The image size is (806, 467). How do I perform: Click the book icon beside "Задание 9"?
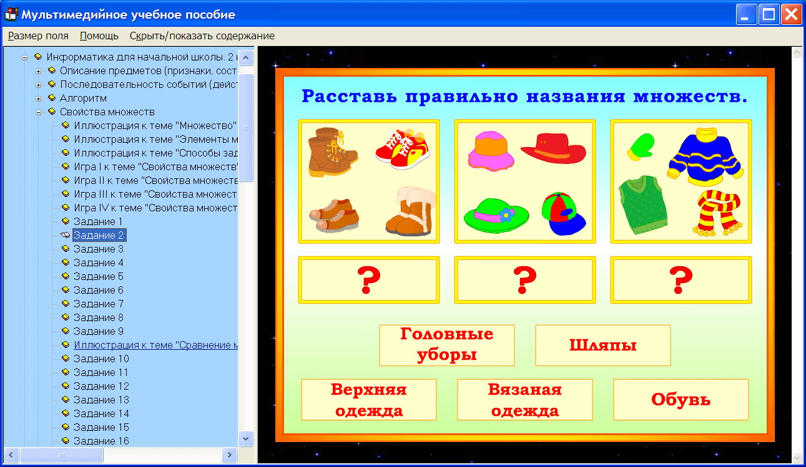(x=67, y=331)
